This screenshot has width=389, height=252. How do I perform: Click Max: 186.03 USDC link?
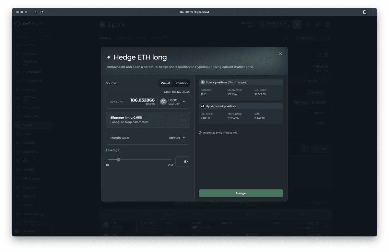pyautogui.click(x=177, y=92)
